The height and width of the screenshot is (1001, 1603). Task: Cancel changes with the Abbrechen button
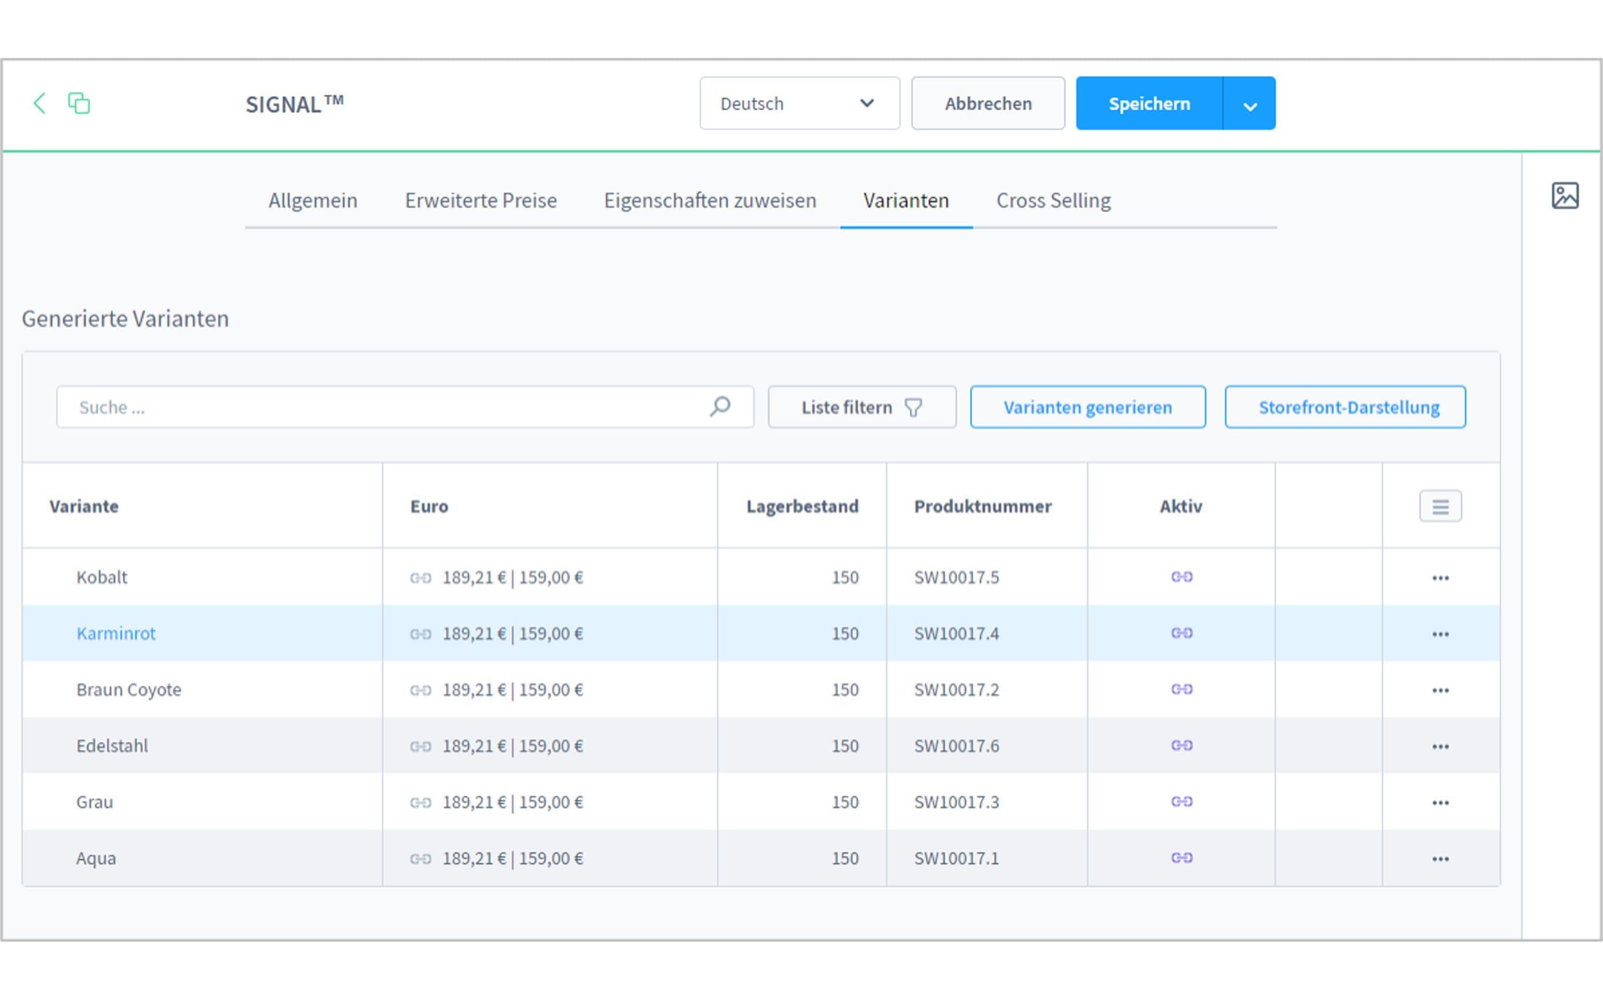click(988, 102)
